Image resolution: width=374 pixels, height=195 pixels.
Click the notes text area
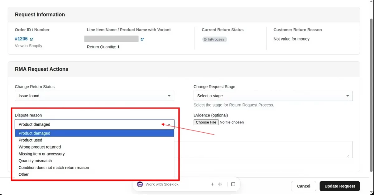tap(263, 150)
